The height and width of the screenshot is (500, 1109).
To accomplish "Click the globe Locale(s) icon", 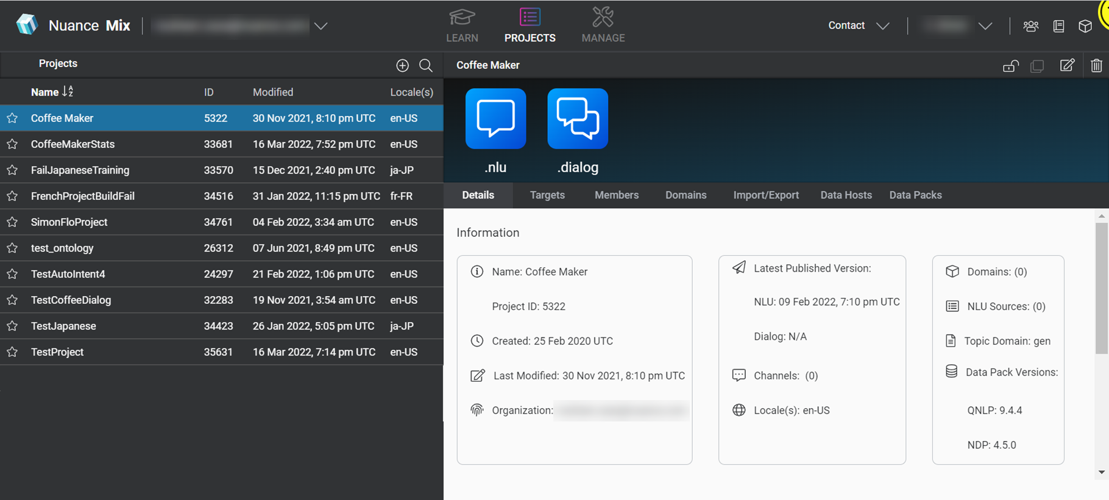I will [x=739, y=410].
